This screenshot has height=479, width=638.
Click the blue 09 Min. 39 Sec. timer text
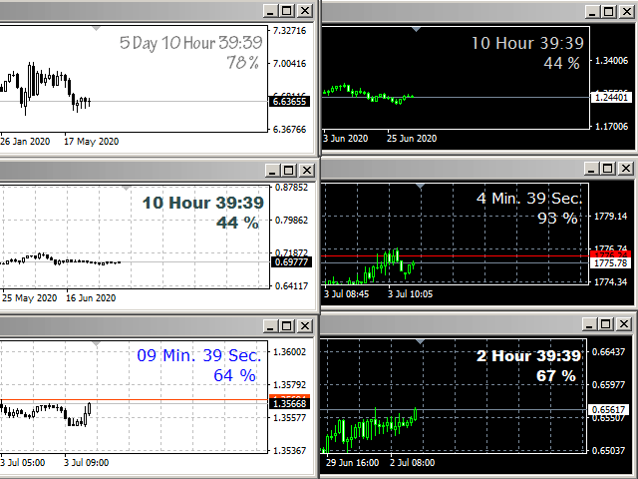click(x=199, y=355)
